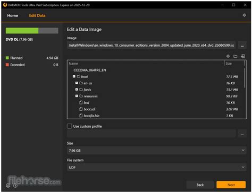Enable the Use custom profile checkbox

coord(69,126)
